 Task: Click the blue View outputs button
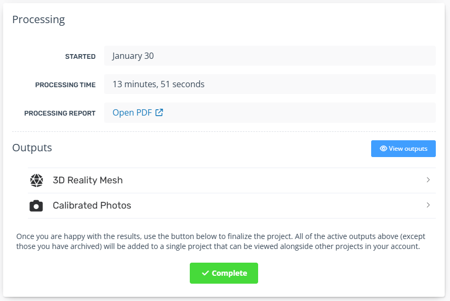403,149
